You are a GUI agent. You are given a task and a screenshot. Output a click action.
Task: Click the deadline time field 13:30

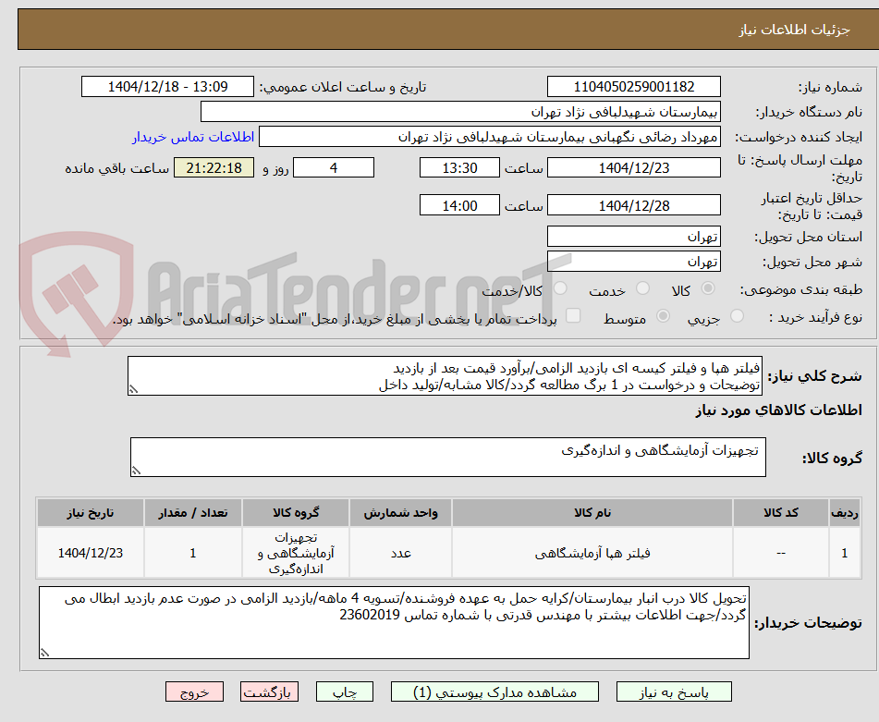coord(459,167)
